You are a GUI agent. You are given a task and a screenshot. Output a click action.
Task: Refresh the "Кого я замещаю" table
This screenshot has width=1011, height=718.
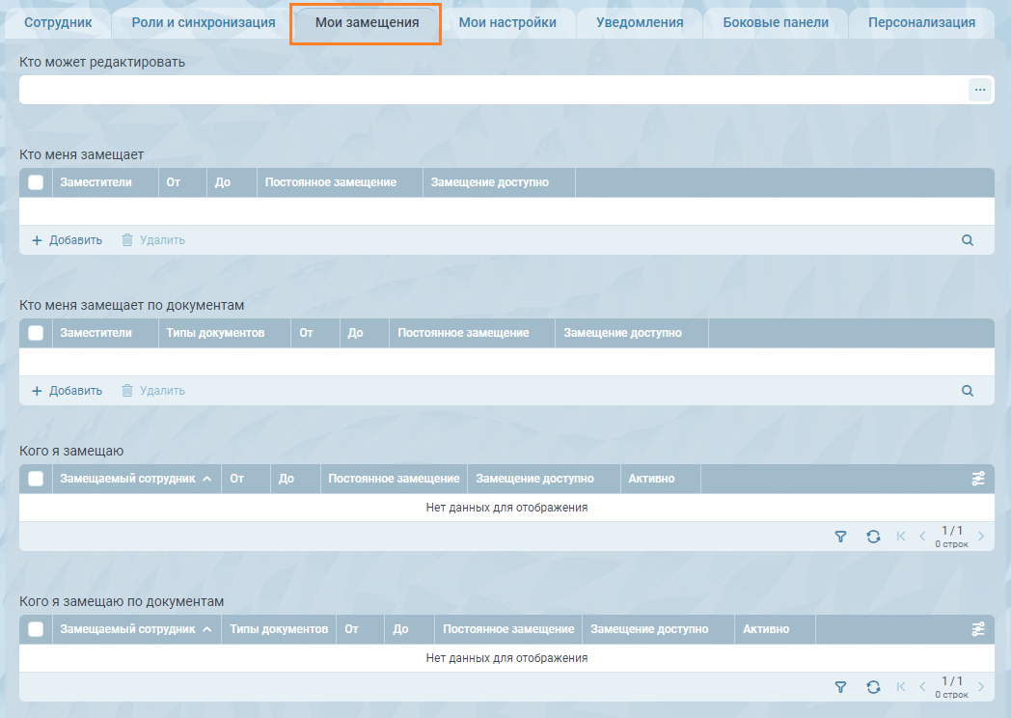click(x=873, y=537)
